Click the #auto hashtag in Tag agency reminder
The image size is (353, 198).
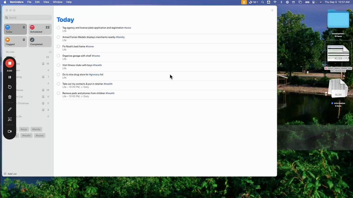point(127,28)
